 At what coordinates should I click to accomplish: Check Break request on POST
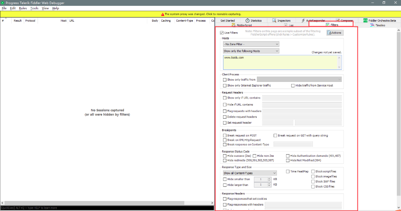(225, 135)
